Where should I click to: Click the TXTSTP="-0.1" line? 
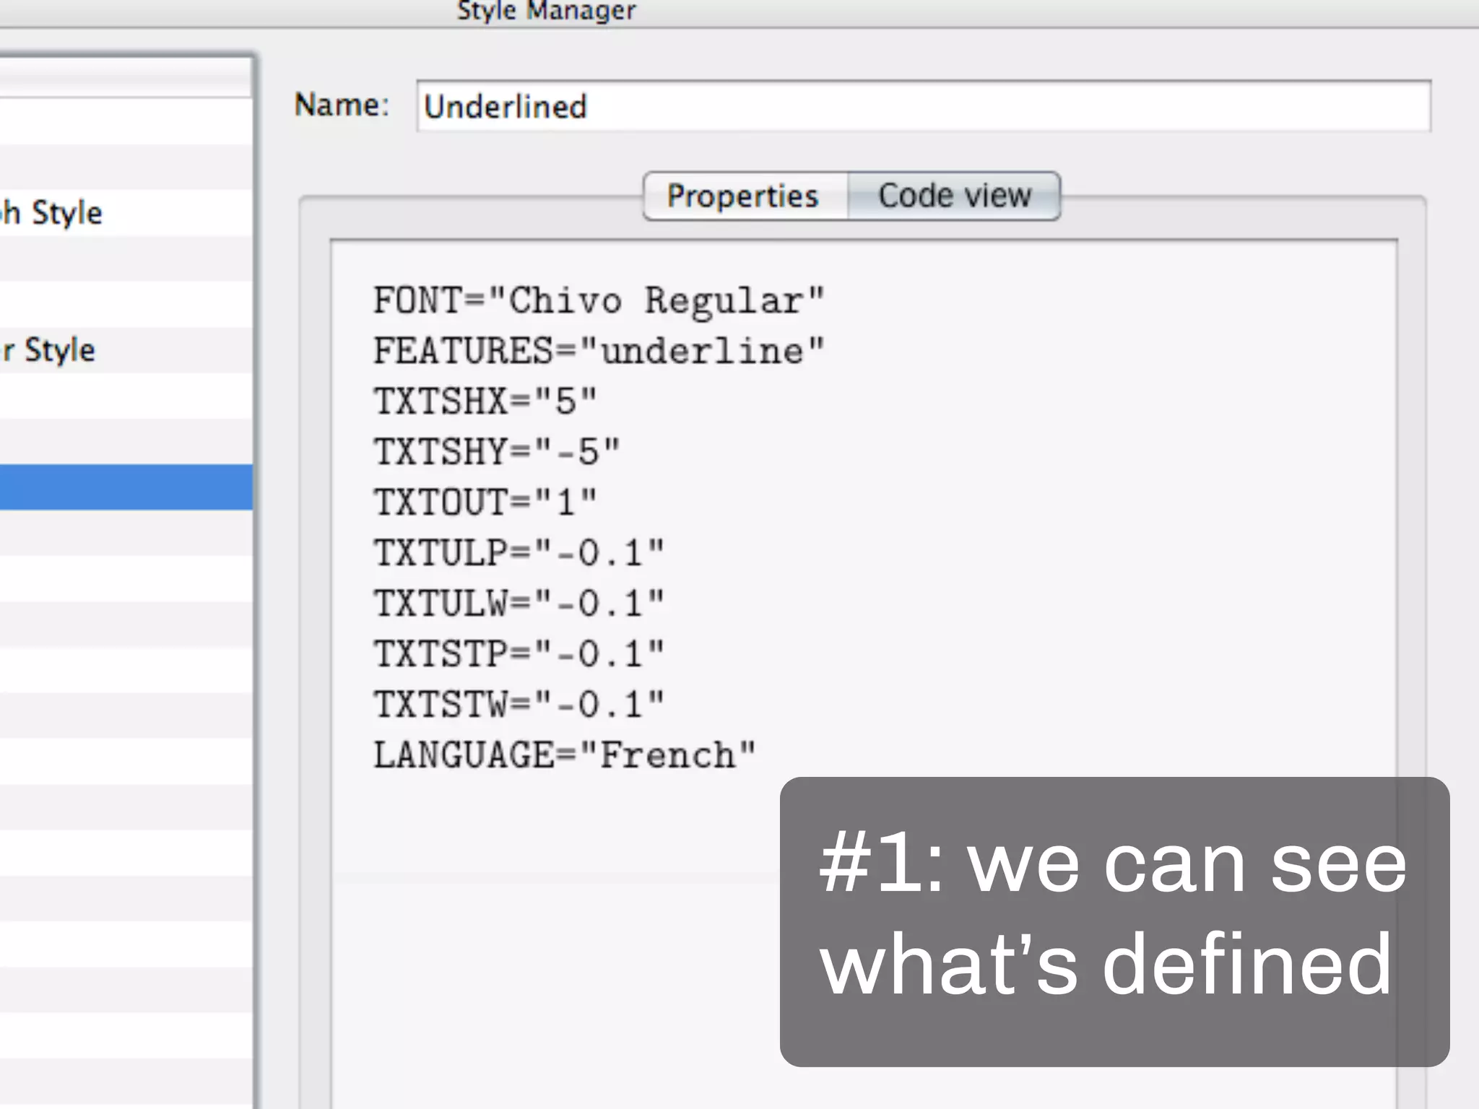coord(519,654)
